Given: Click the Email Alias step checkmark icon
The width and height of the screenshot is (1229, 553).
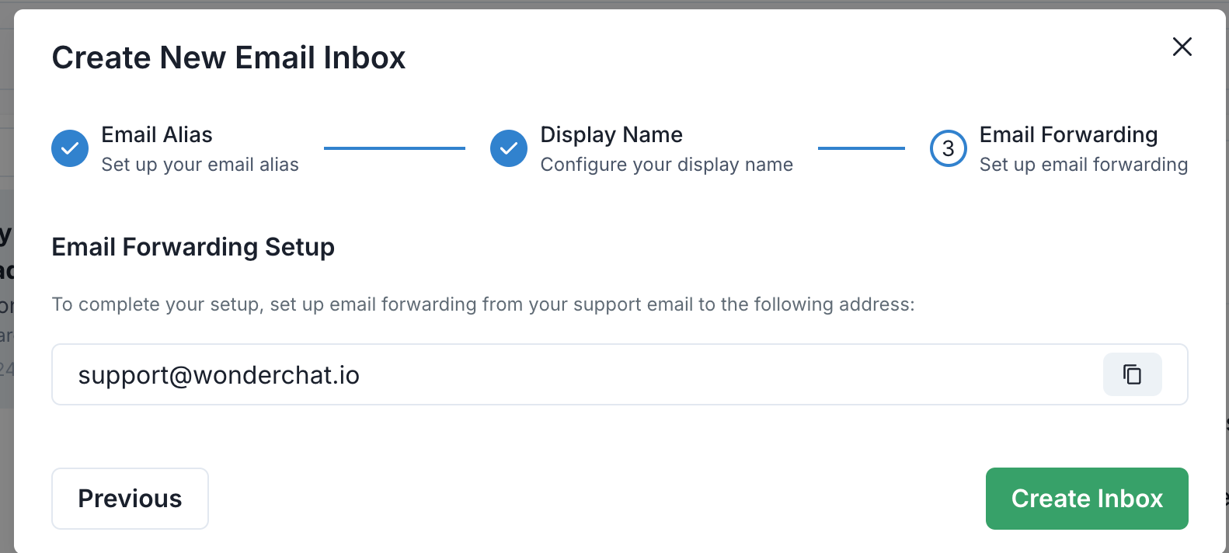Looking at the screenshot, I should pyautogui.click(x=70, y=148).
